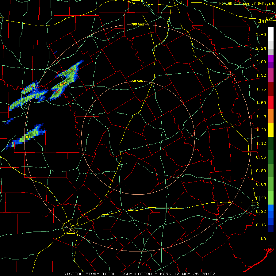Click the DSA product label
276x276 pixels.
tap(270, 18)
